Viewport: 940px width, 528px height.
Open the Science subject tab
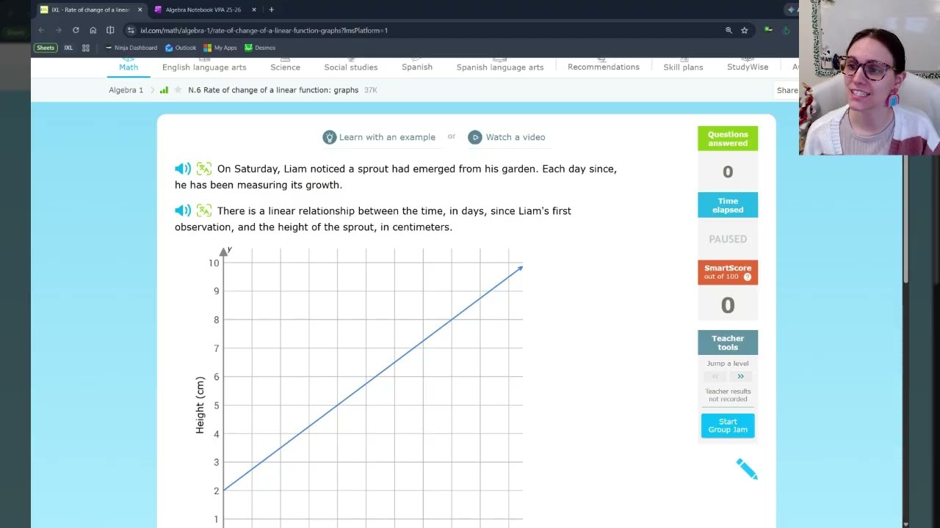[x=285, y=67]
